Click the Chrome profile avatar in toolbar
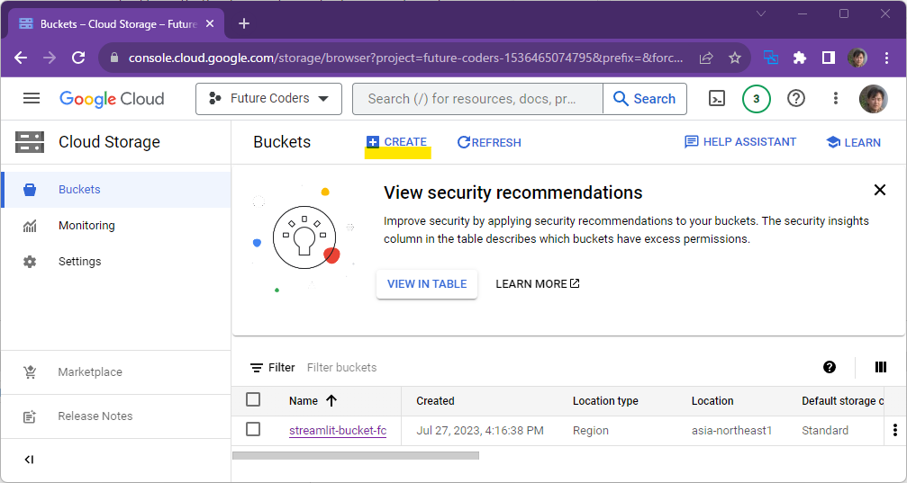 point(857,58)
